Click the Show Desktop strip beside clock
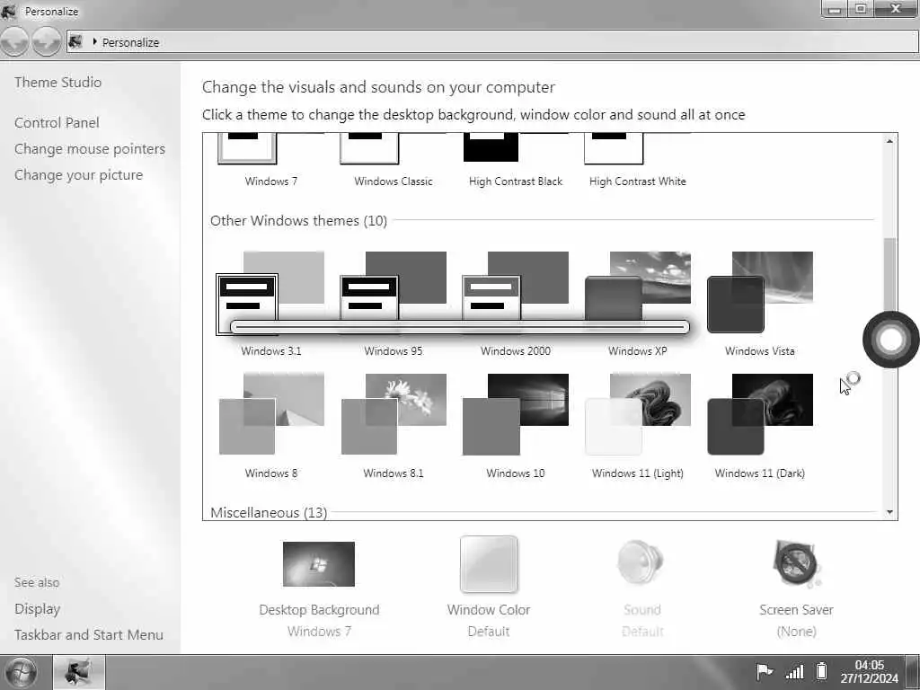920x690 pixels. 913,672
